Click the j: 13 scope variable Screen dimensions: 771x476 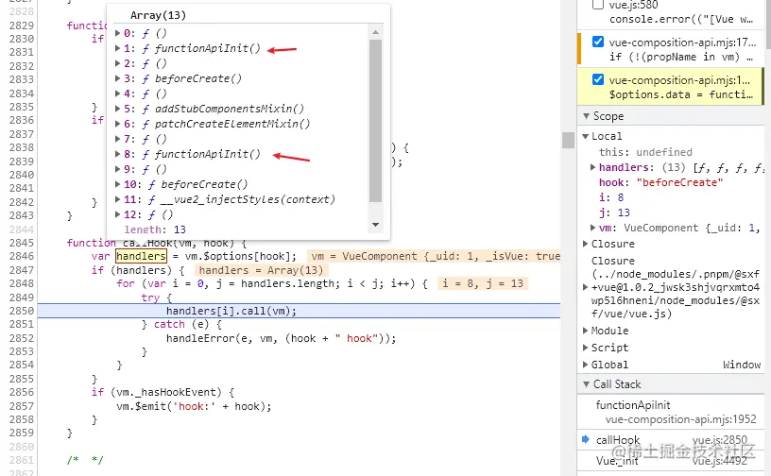614,212
